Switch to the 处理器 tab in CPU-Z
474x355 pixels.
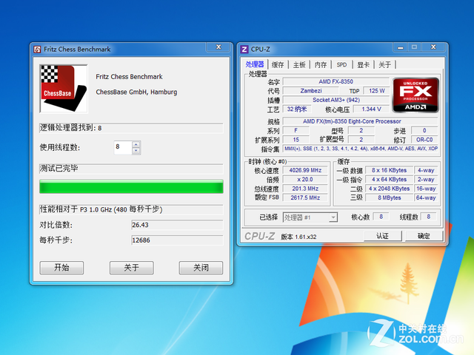tap(255, 64)
